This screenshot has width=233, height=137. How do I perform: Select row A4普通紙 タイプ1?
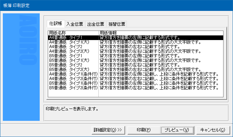click(136, 38)
